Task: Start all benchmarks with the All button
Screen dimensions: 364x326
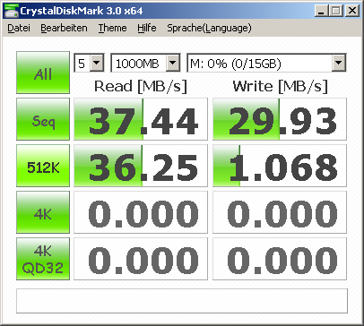Action: click(x=43, y=73)
